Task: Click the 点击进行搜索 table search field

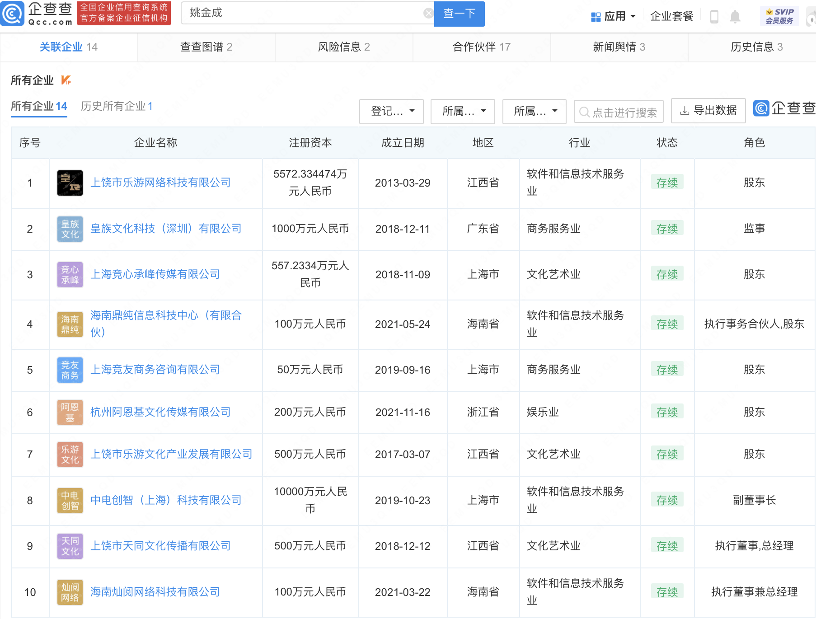Action: 619,112
